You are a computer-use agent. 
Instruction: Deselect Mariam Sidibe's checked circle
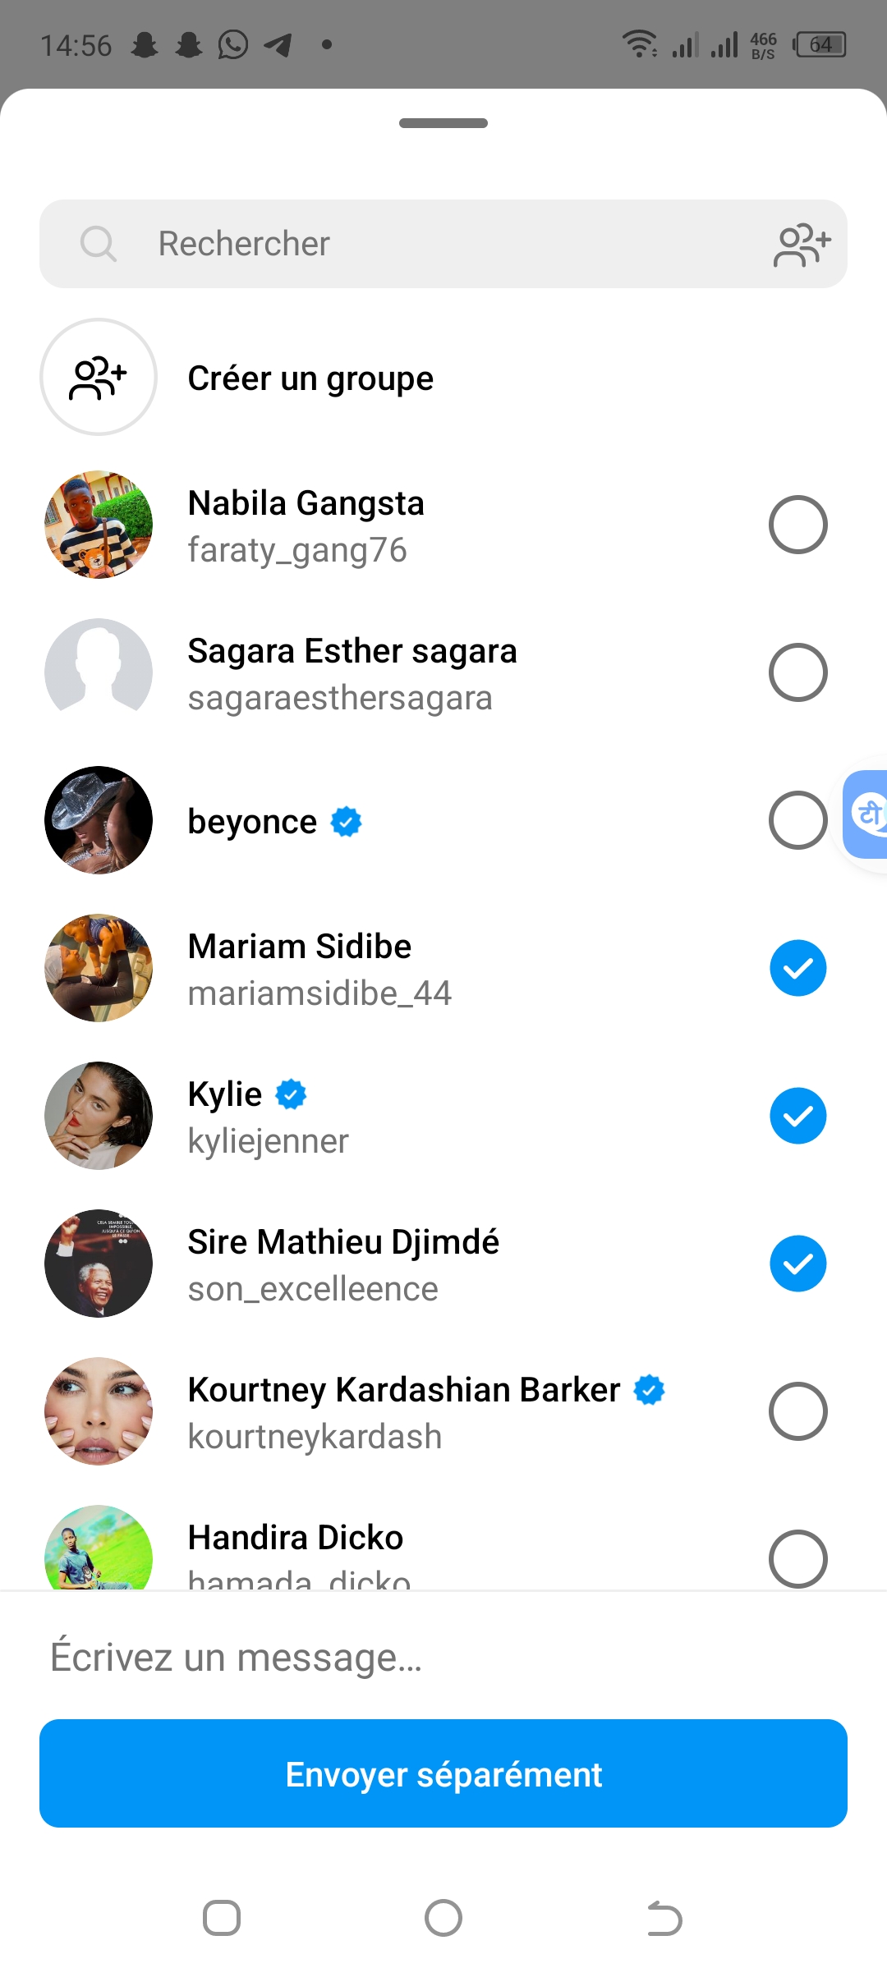[797, 968]
